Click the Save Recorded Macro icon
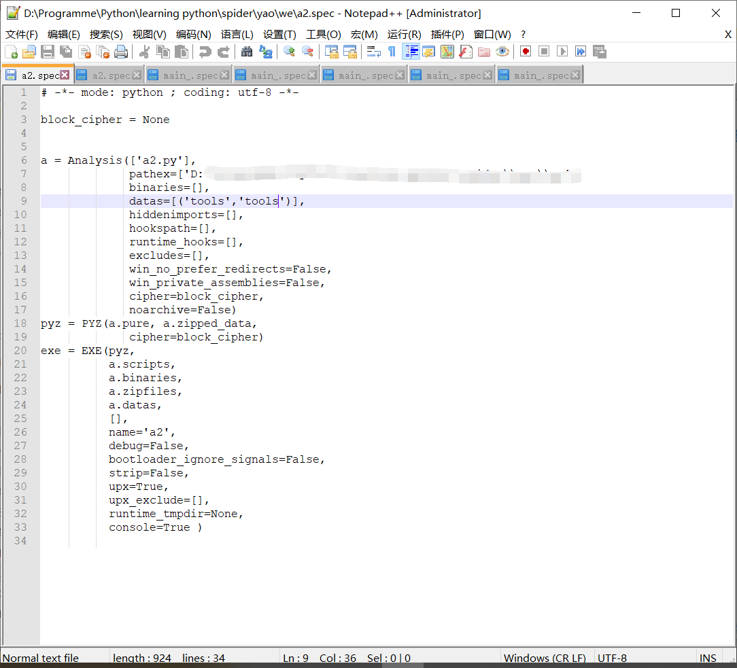The width and height of the screenshot is (737, 668). [x=599, y=52]
